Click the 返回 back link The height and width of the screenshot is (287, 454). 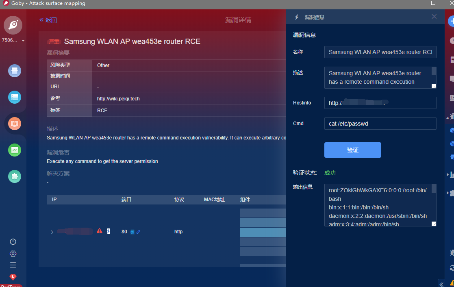[48, 20]
